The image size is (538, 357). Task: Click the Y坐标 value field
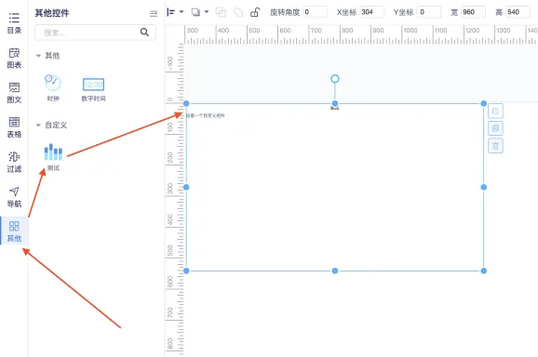[x=428, y=12]
